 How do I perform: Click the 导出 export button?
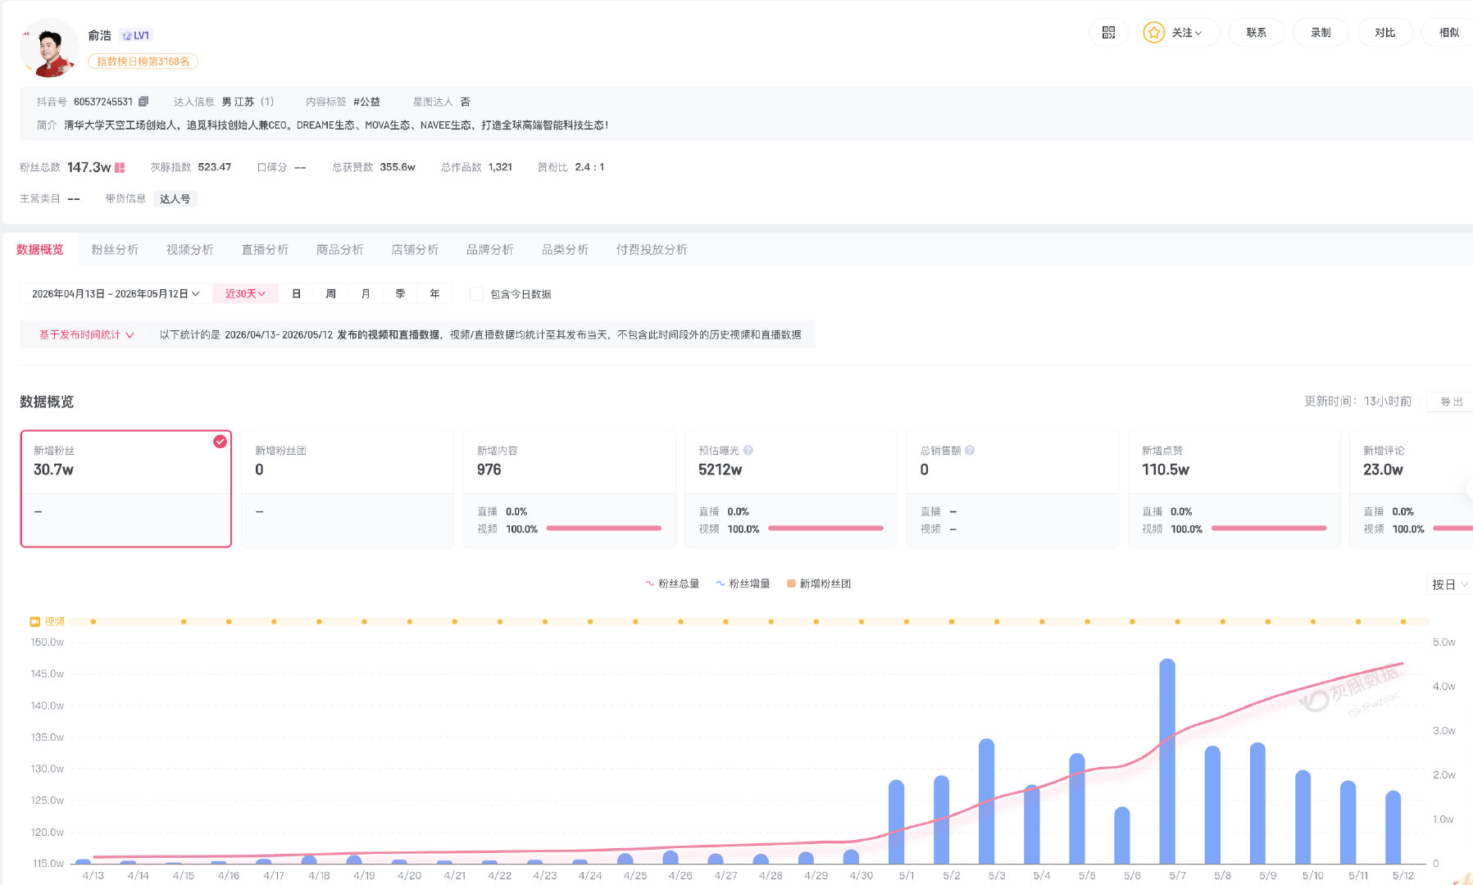click(1451, 402)
